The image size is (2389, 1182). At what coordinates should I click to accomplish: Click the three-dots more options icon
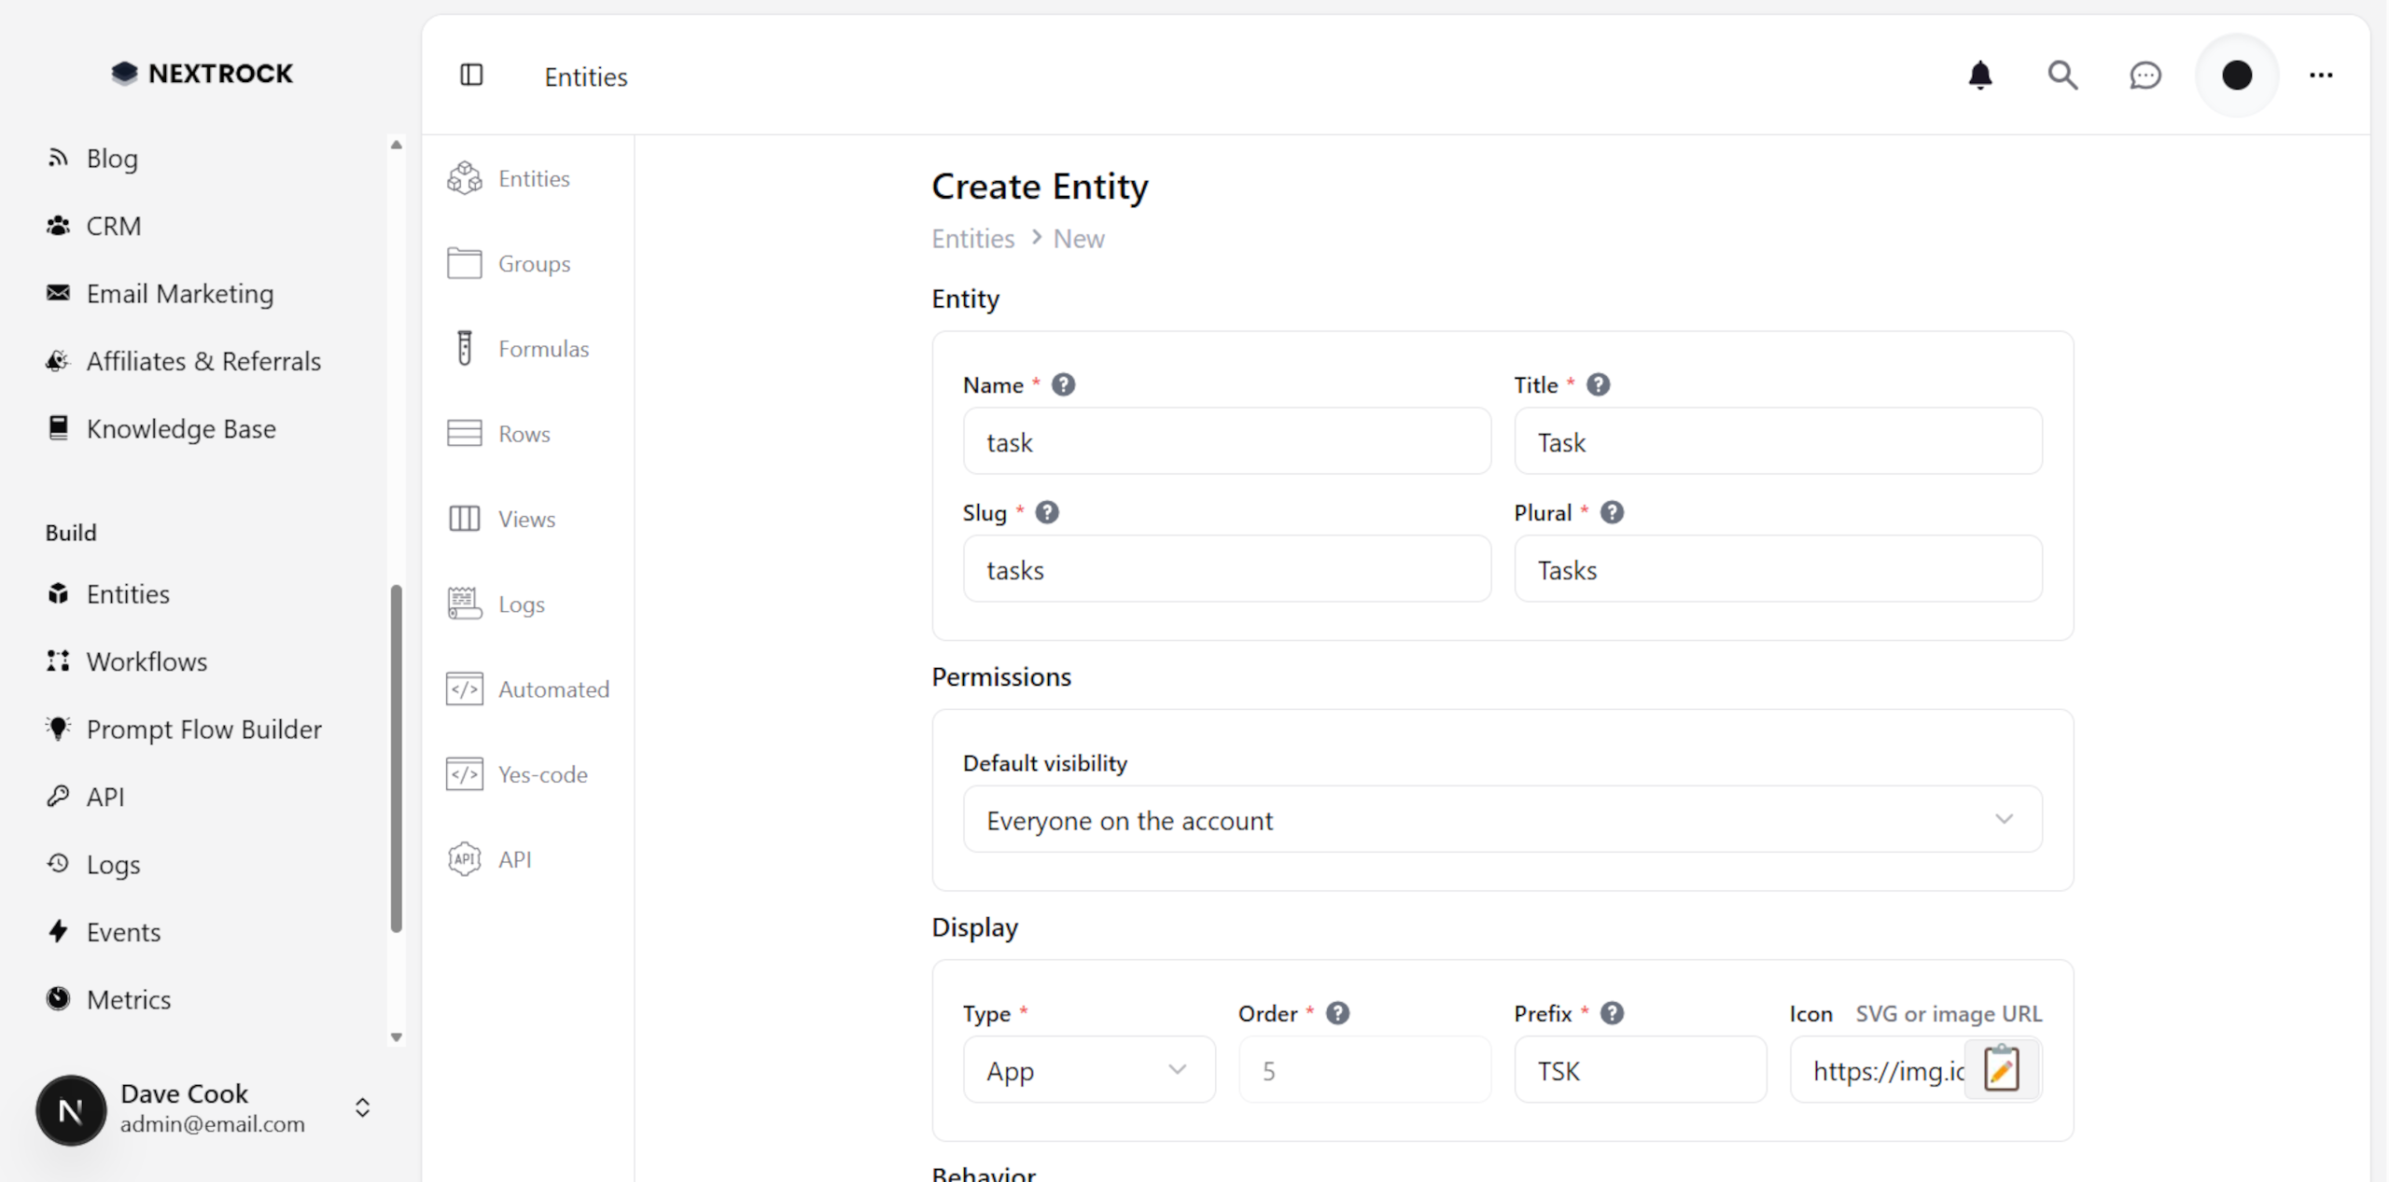click(2321, 76)
